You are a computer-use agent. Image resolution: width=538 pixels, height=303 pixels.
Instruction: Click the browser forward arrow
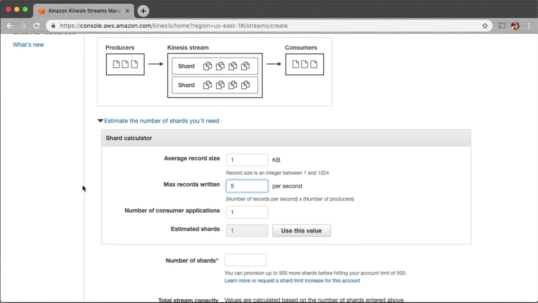[23, 26]
